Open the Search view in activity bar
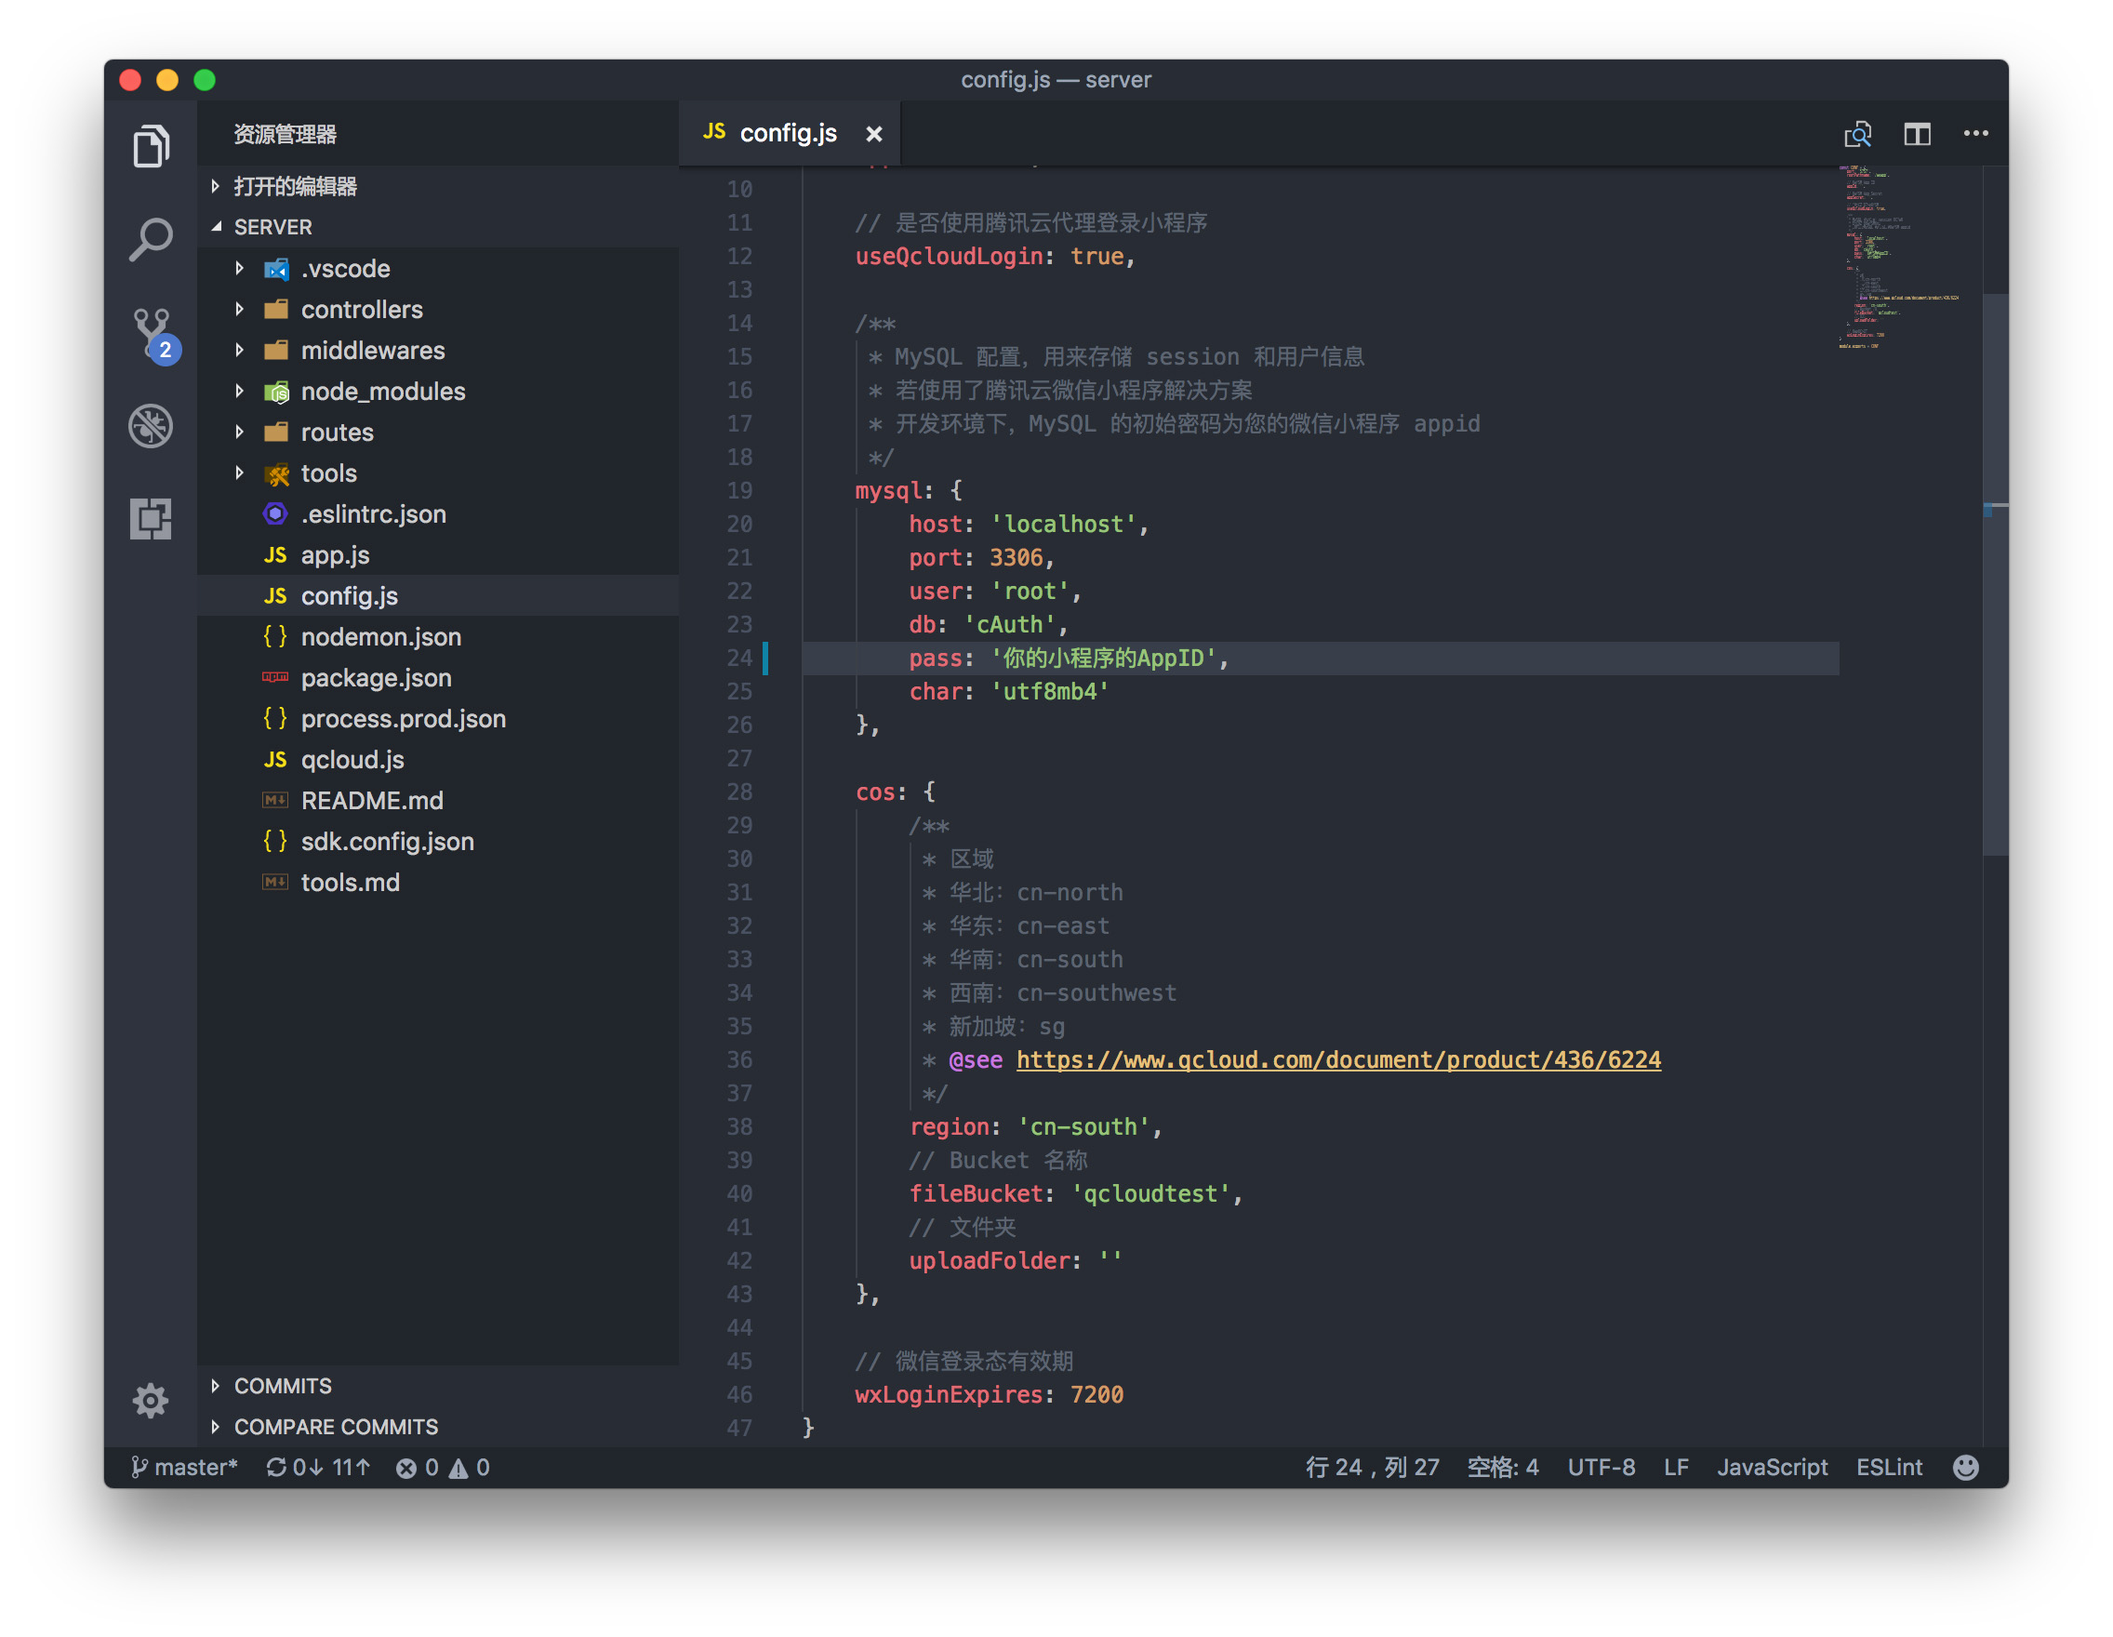The height and width of the screenshot is (1637, 2113). pos(151,240)
